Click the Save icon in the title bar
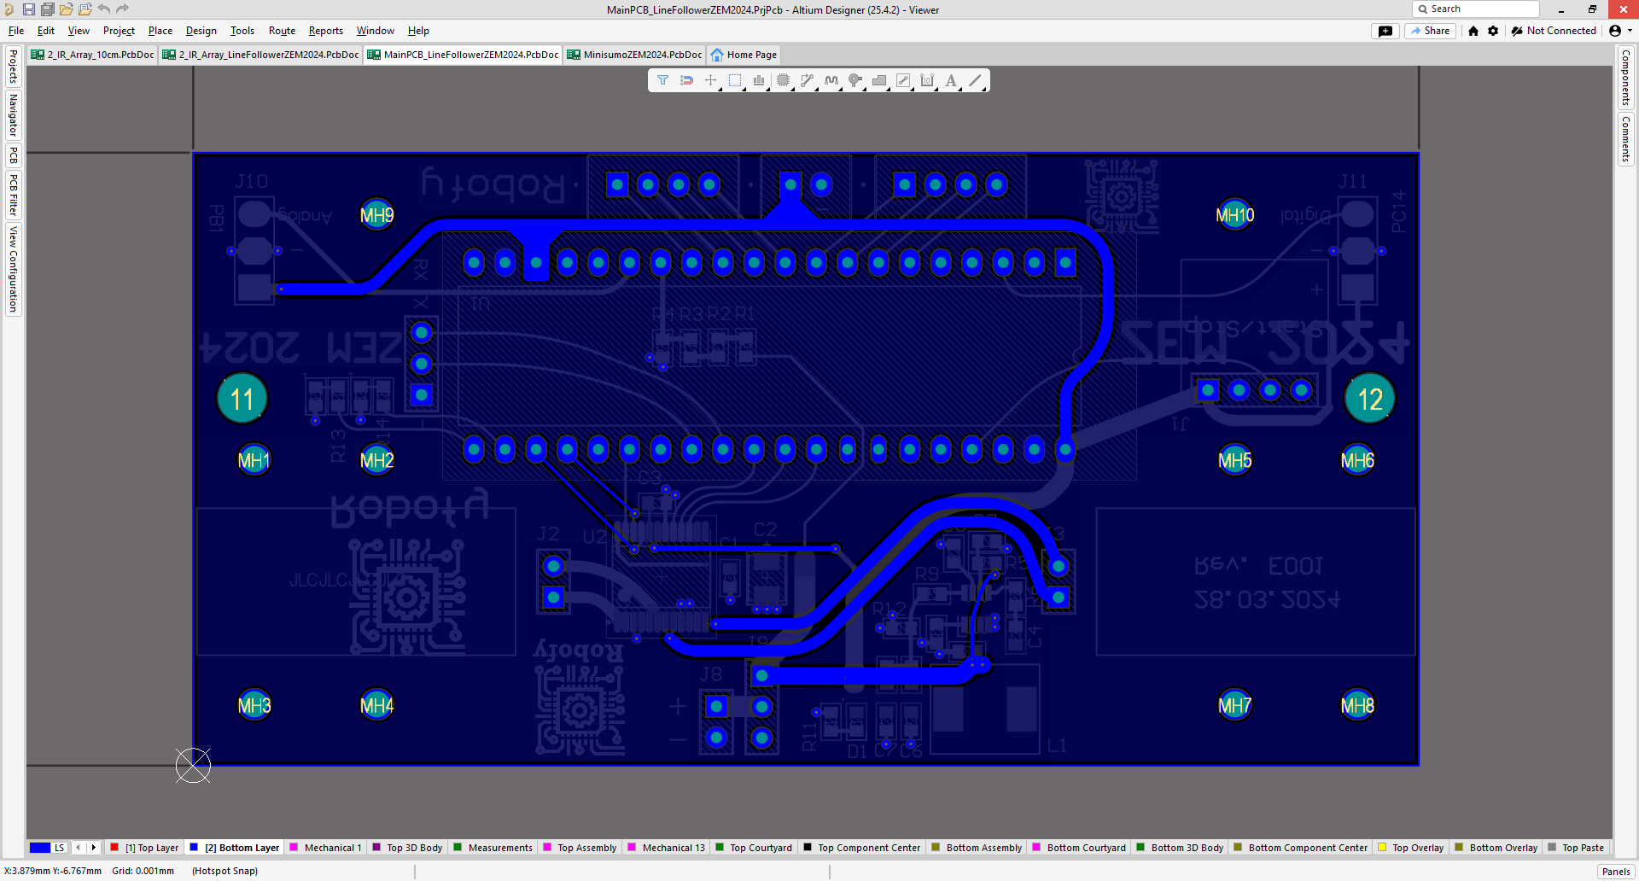 28,9
